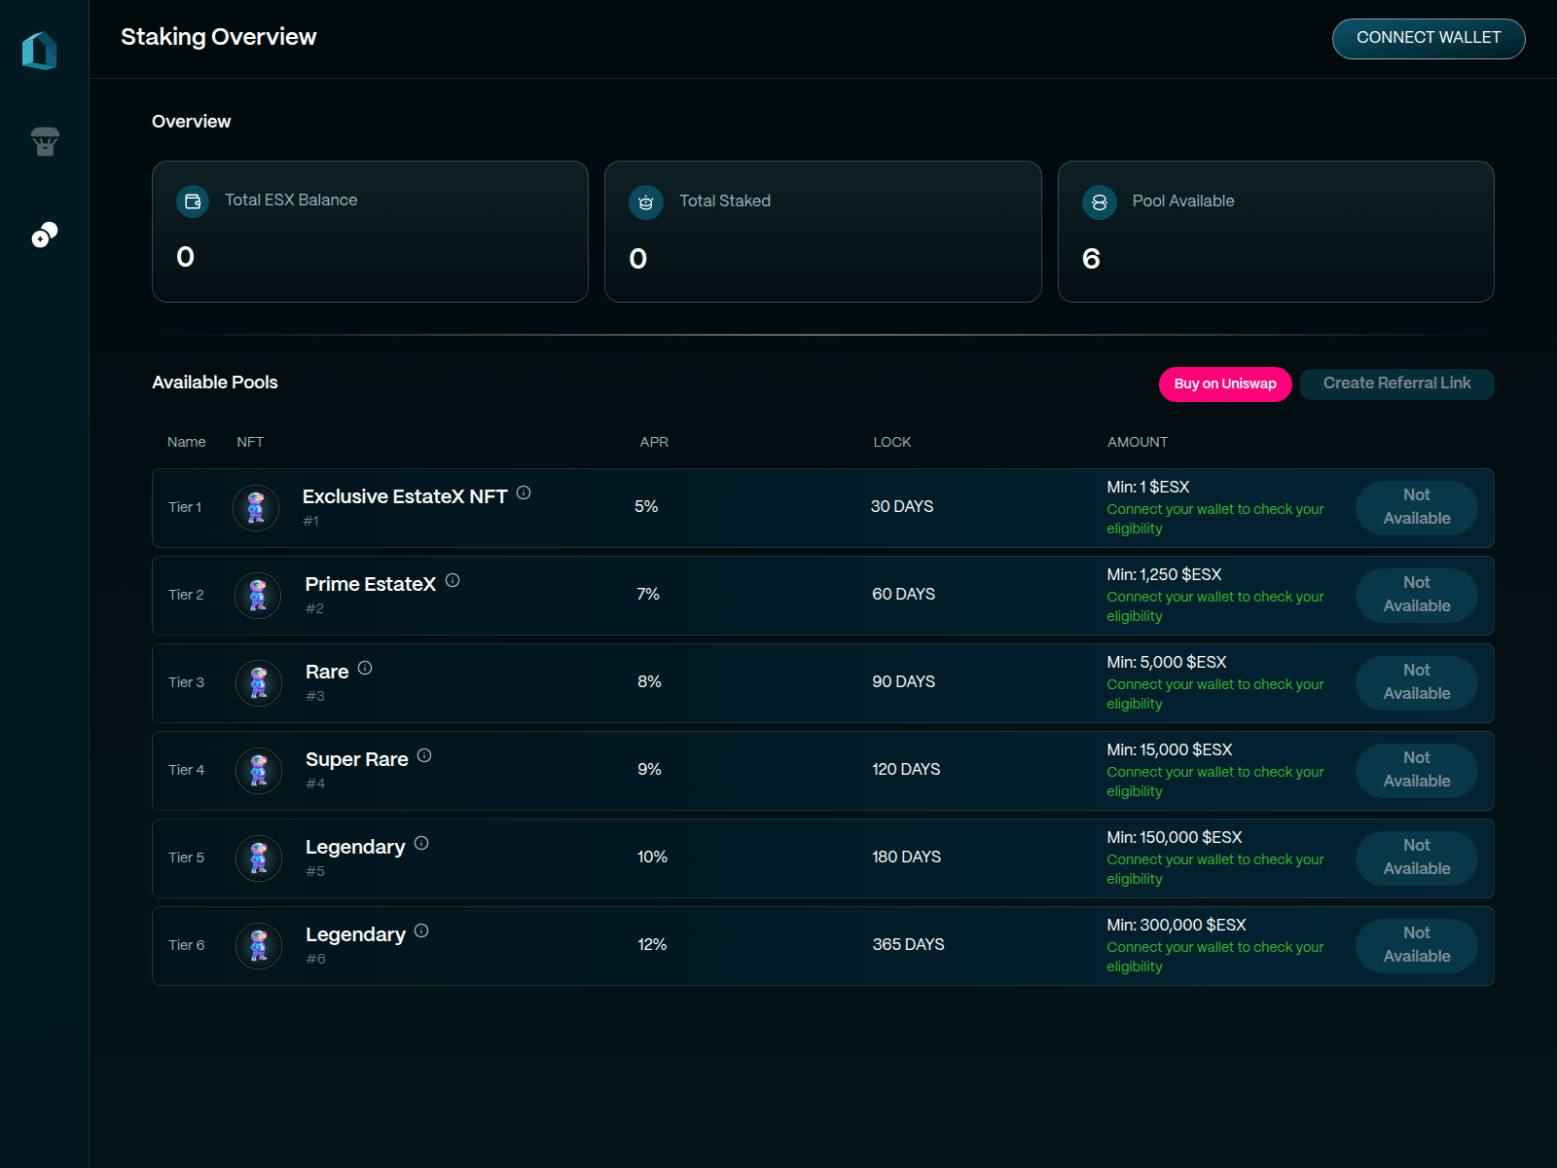Click the Pool Available card icon

(x=1100, y=202)
